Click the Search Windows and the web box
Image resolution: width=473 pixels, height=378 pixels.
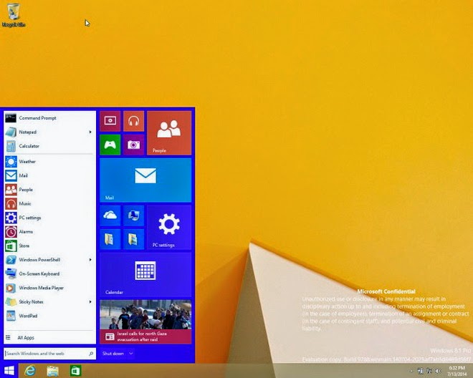pyautogui.click(x=49, y=353)
